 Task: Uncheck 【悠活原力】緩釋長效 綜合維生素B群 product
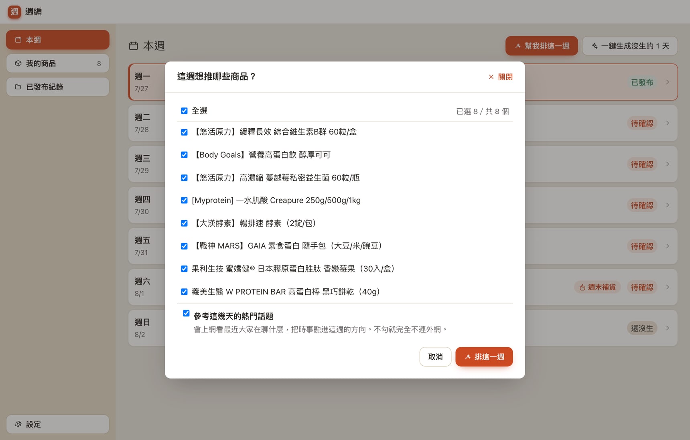184,132
